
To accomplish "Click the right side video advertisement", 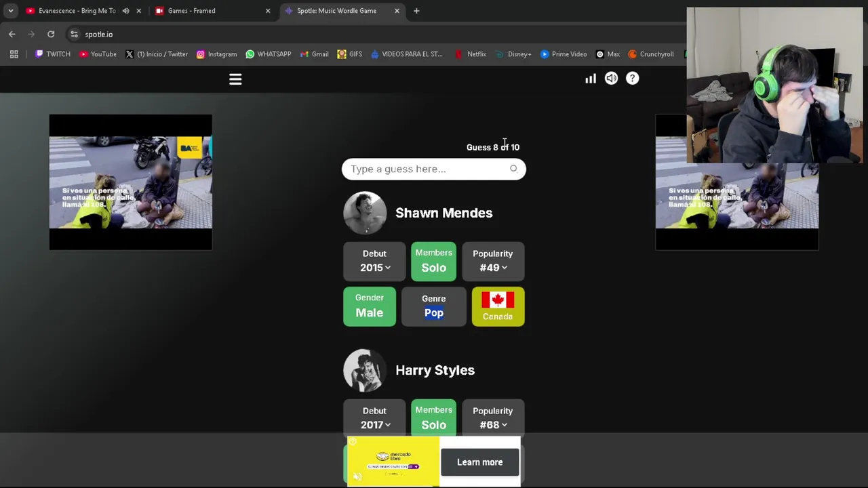I will [x=737, y=182].
